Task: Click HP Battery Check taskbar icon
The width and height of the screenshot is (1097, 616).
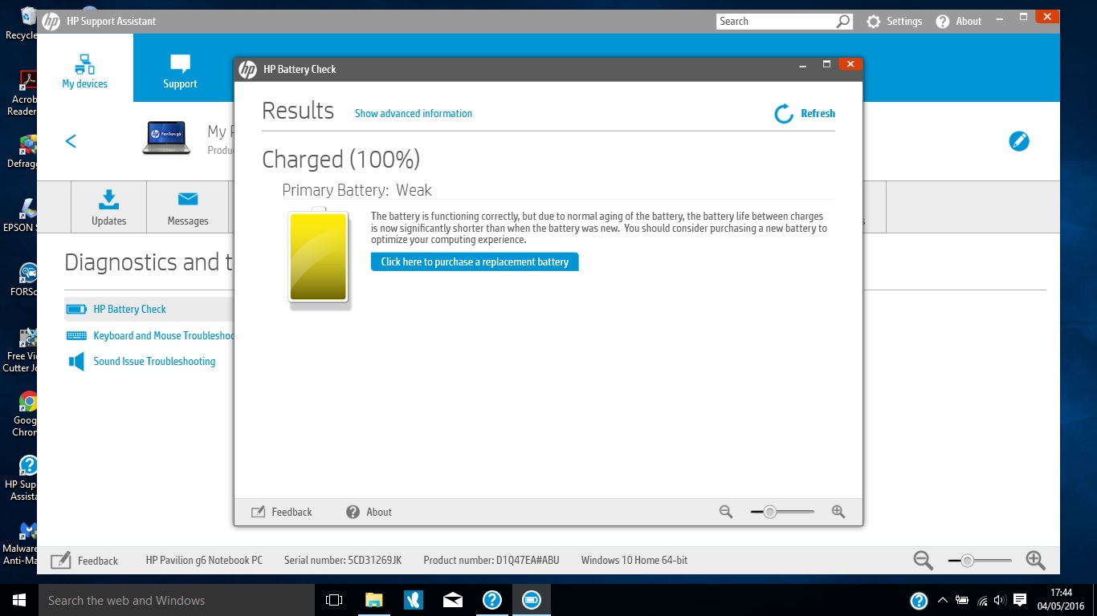Action: click(531, 600)
